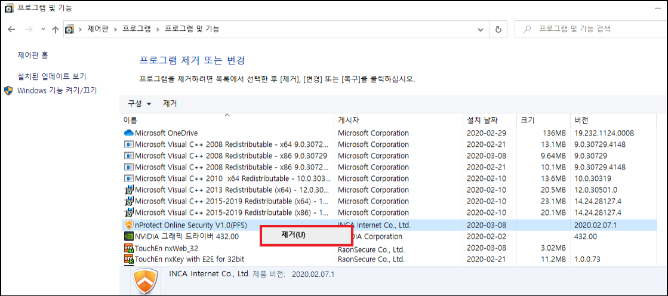Image resolution: width=668 pixels, height=296 pixels.
Task: Click the nProtect Online Security shield icon in list
Action: [129, 224]
